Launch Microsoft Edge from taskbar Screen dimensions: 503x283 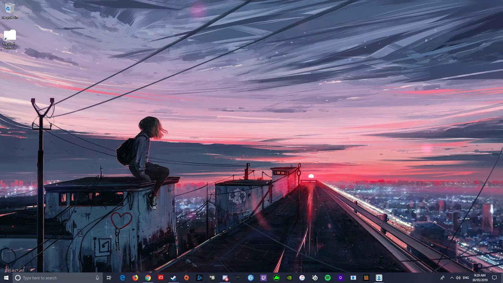click(123, 278)
